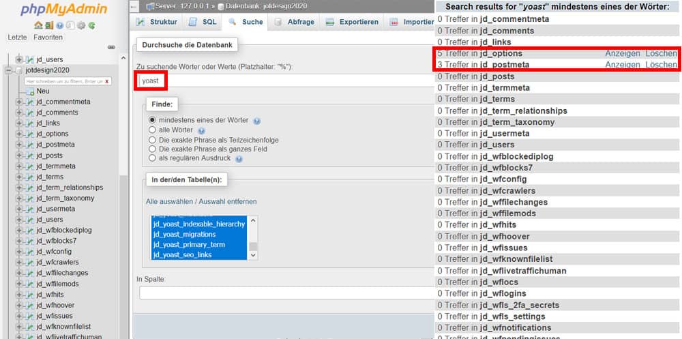Clear the tree filter with the red X
Image resolution: width=682 pixels, height=339 pixels.
tap(106, 81)
